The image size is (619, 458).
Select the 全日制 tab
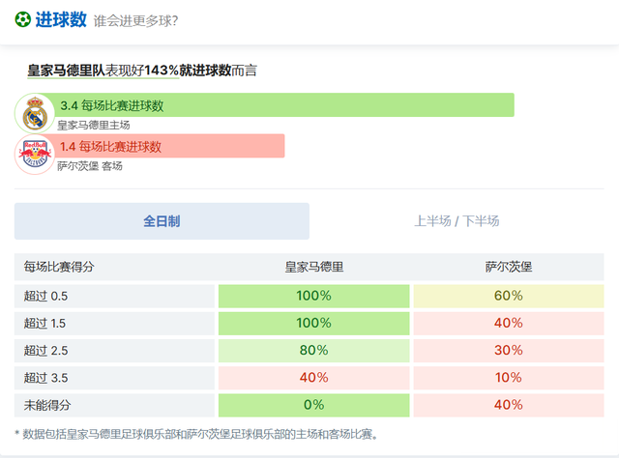(162, 221)
